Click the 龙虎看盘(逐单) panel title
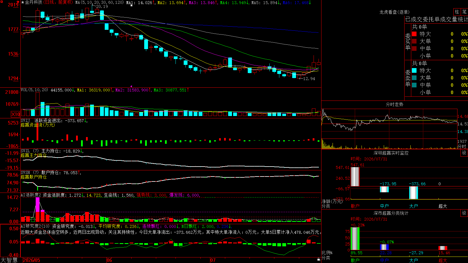Screen dimensions: 468x263 coord(395,12)
